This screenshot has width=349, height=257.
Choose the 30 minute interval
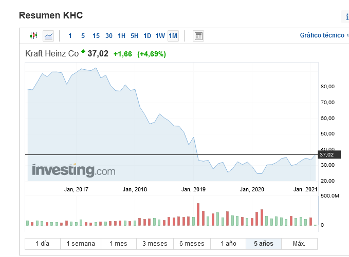tap(109, 36)
